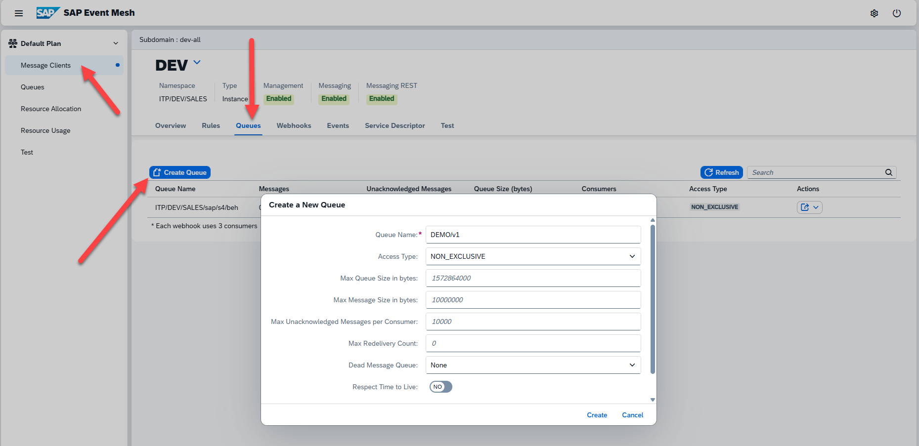Click the queue row action icon

coord(805,207)
